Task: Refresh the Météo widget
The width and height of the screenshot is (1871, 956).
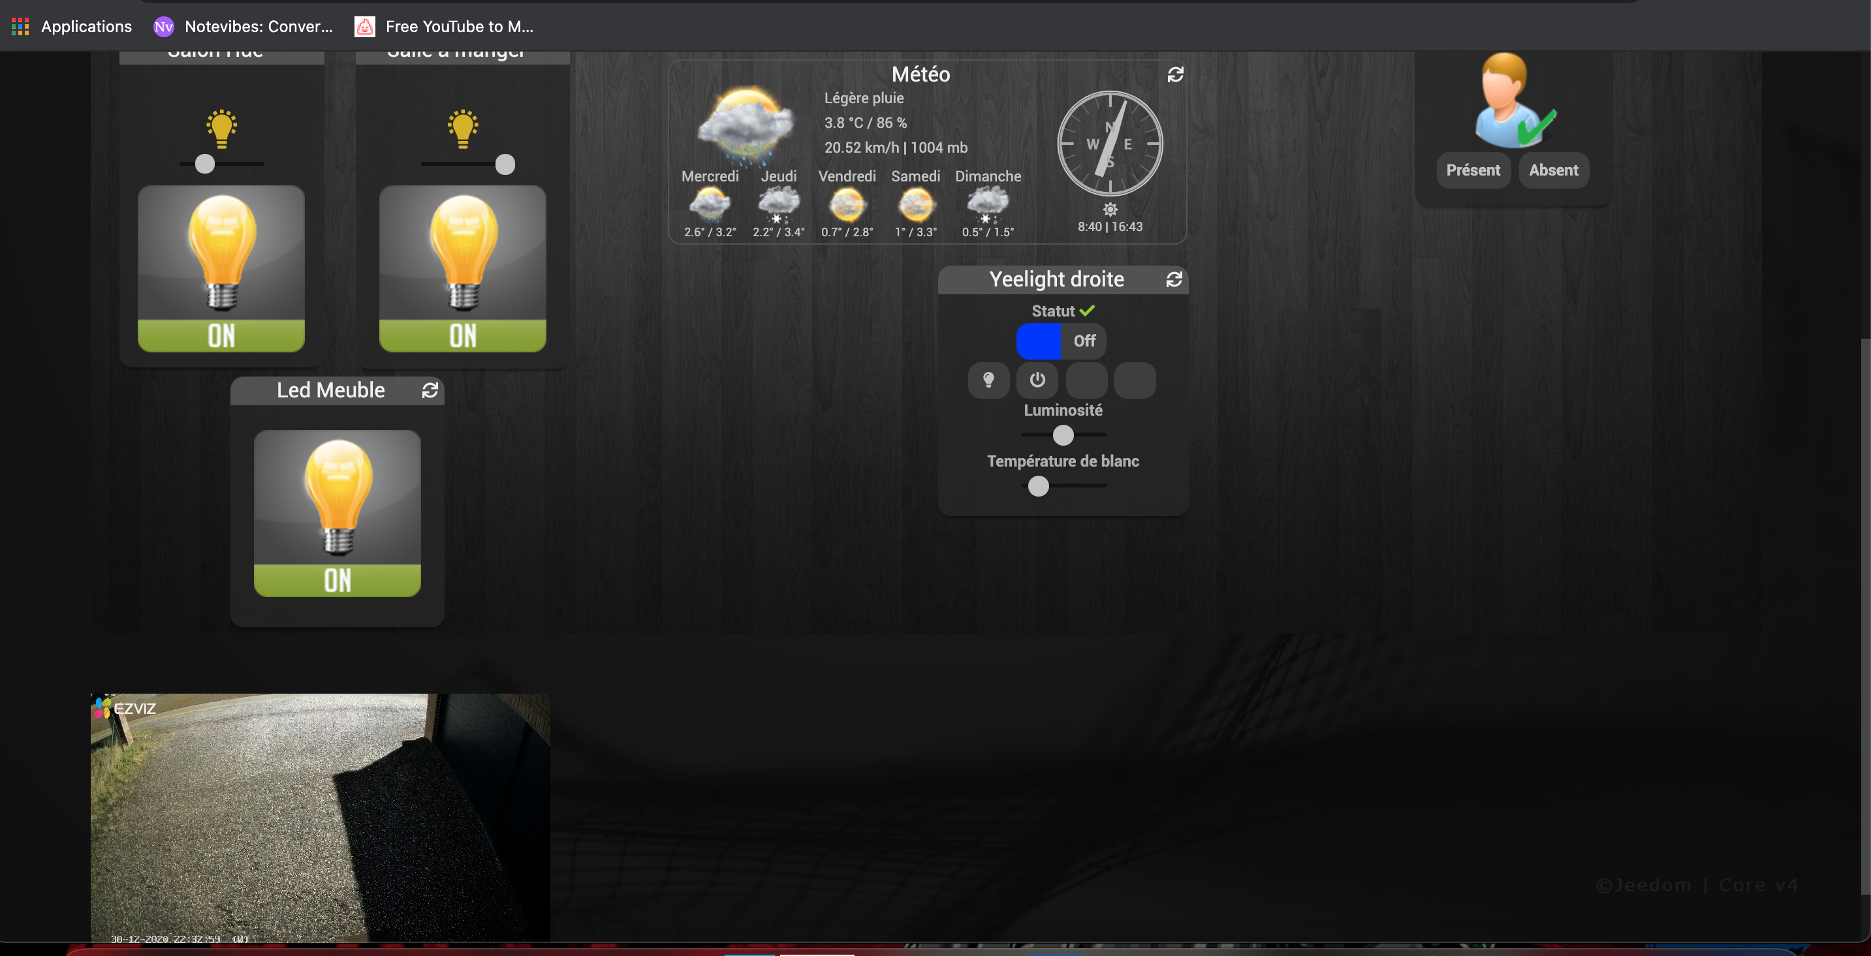Action: coord(1175,74)
